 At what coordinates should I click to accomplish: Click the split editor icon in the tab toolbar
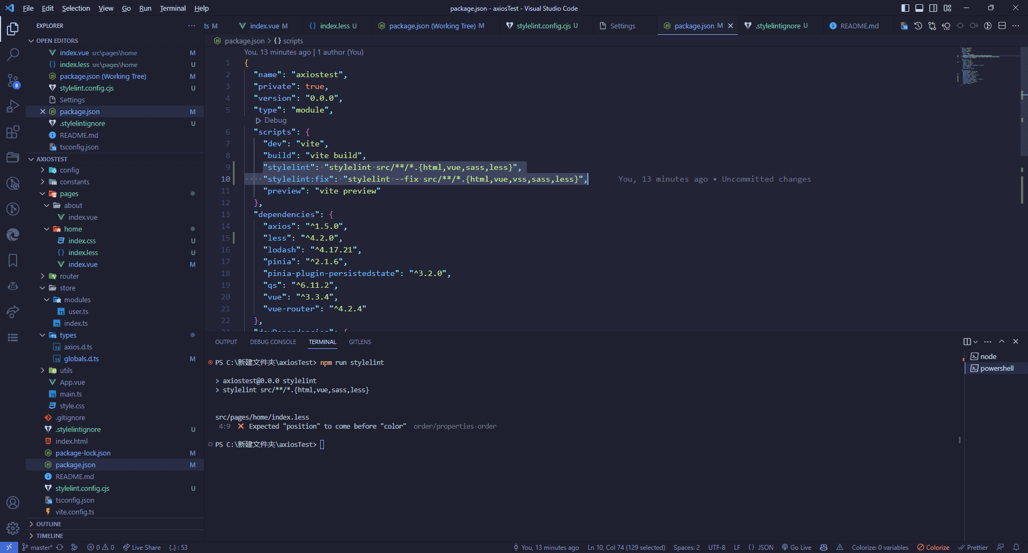1002,26
